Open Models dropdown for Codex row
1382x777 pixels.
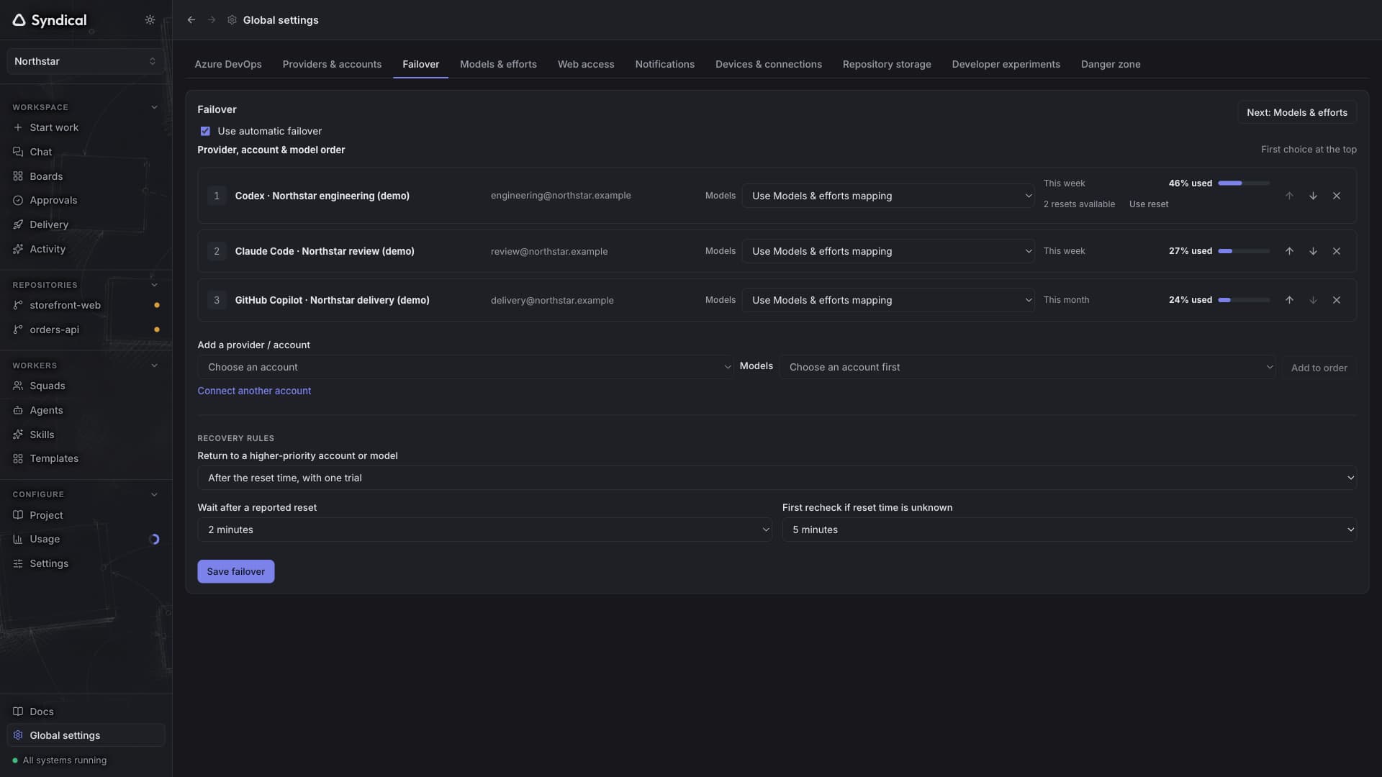(888, 196)
